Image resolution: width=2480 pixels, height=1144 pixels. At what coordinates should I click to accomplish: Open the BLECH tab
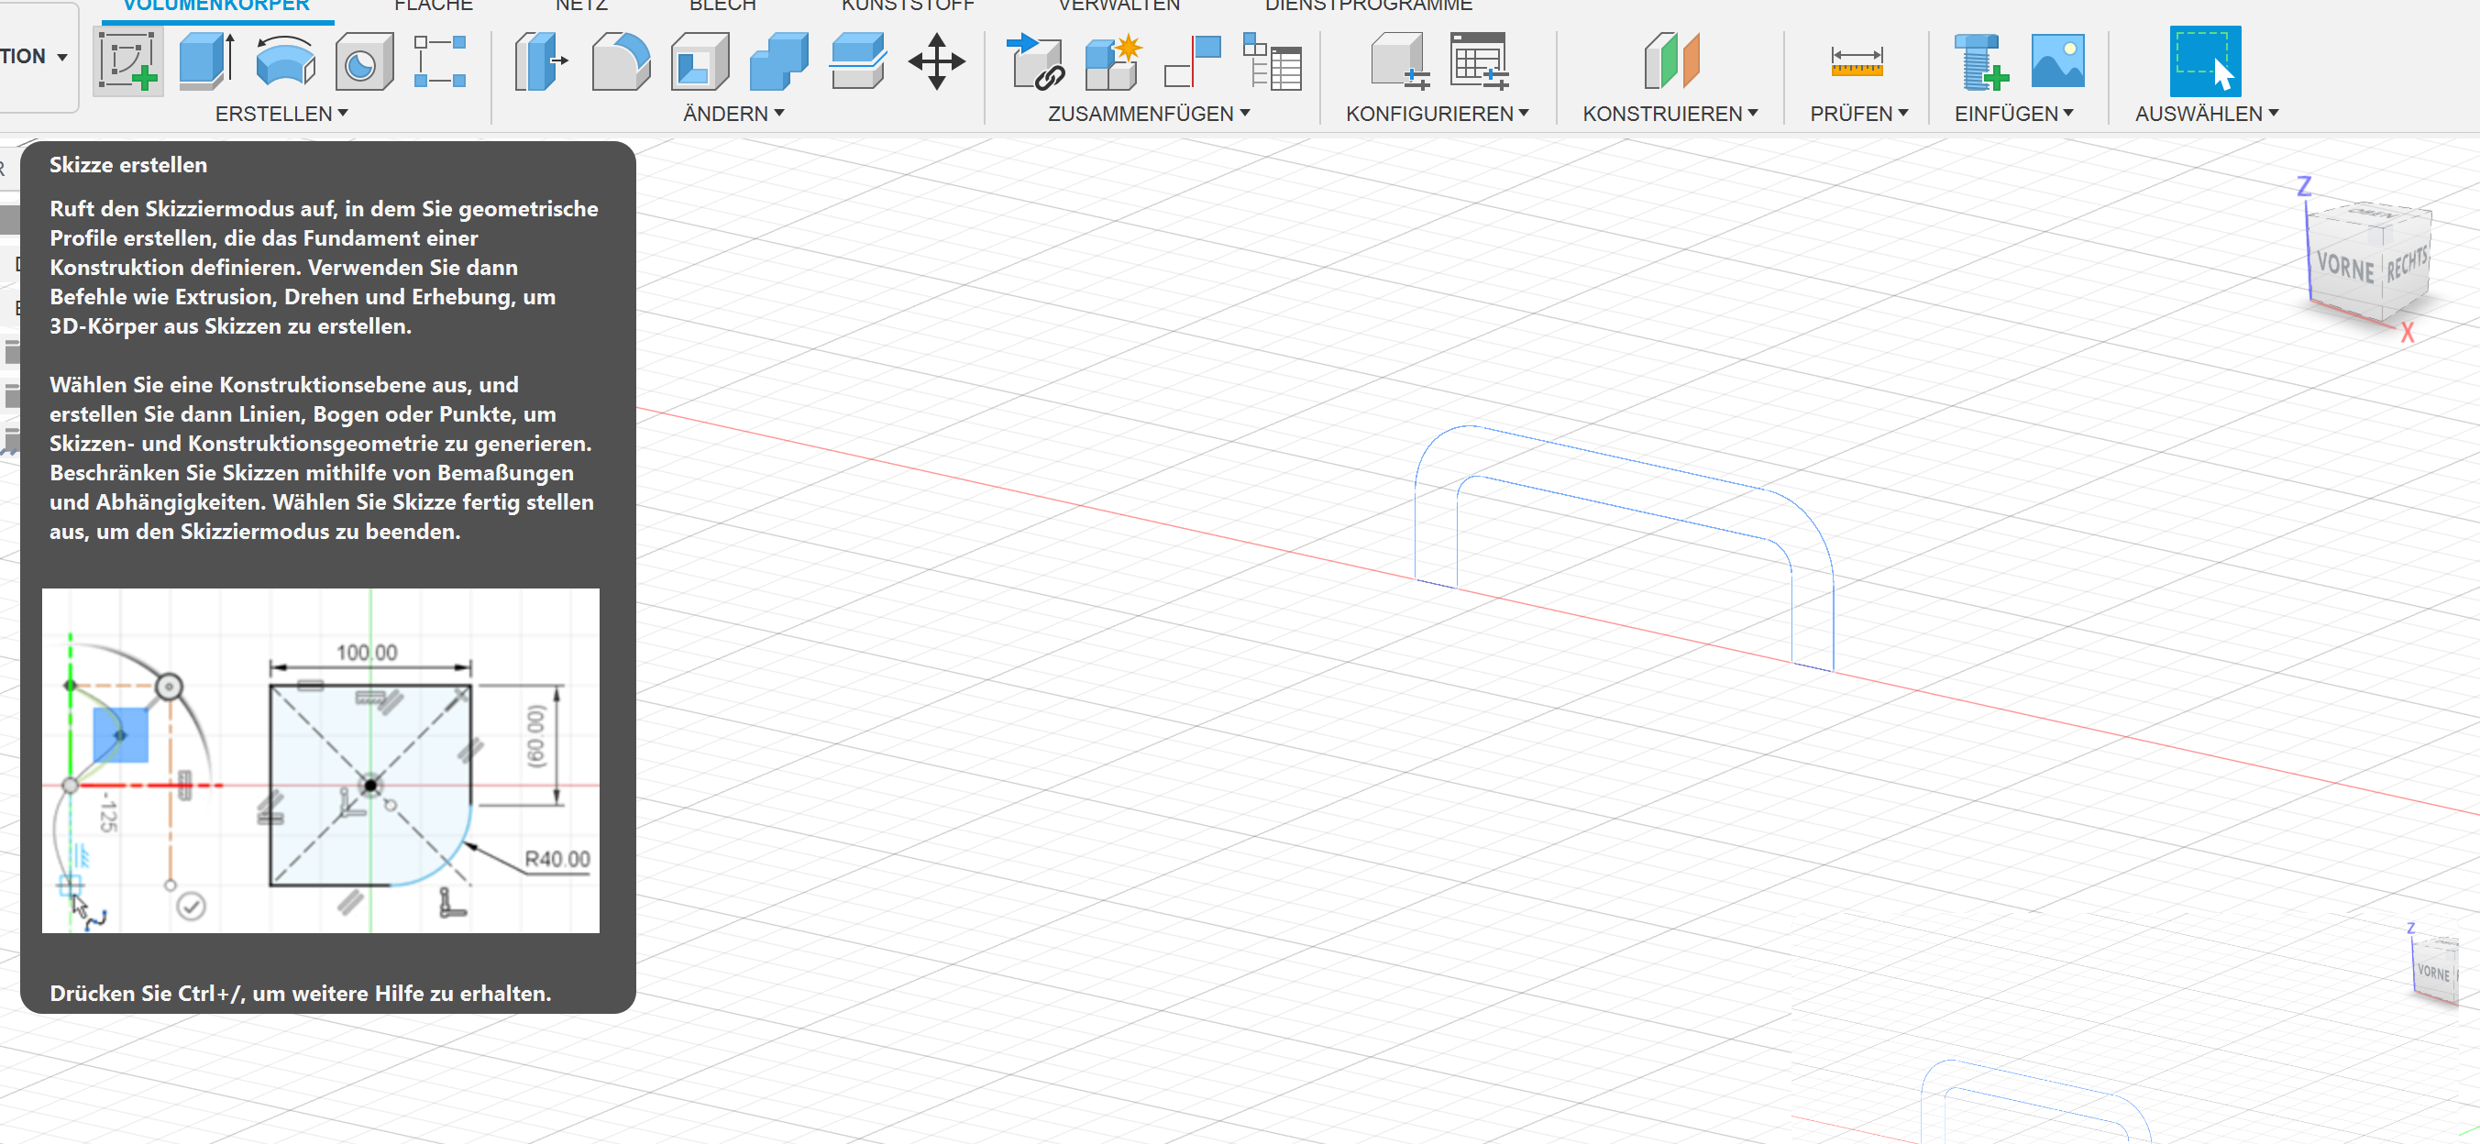(722, 5)
